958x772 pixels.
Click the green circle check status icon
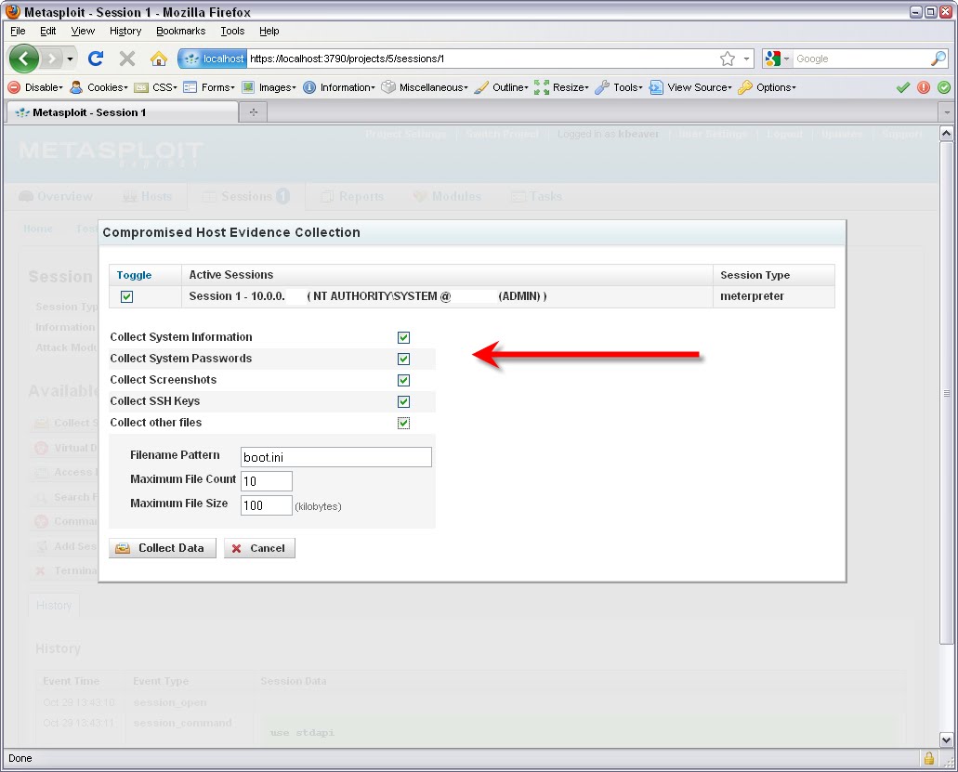click(945, 87)
